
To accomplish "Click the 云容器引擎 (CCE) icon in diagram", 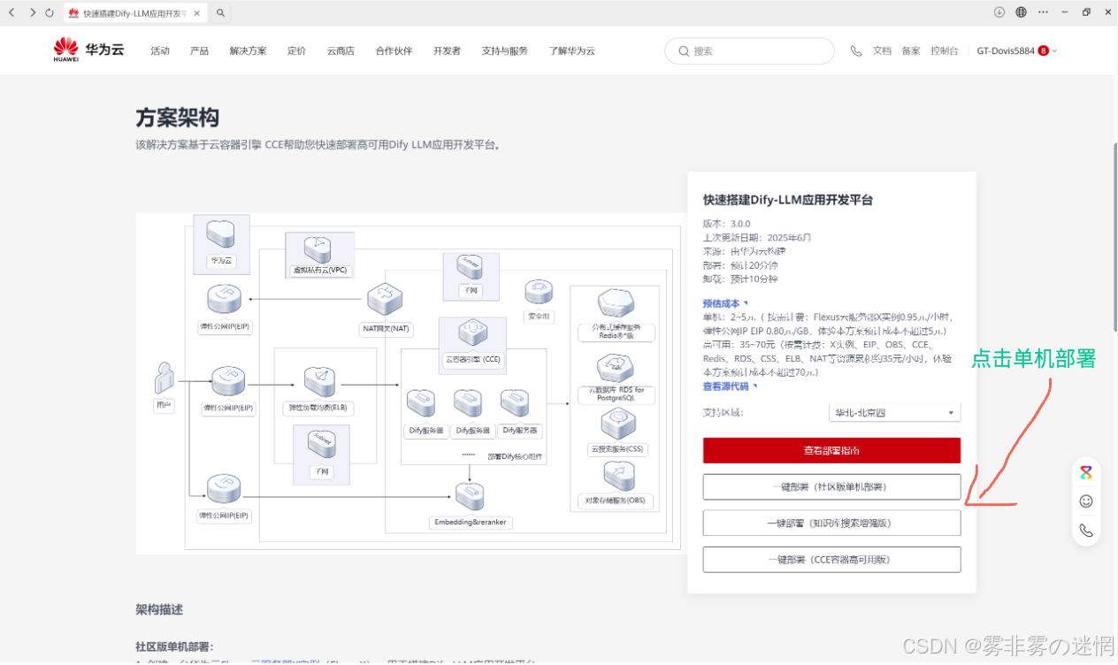I will pyautogui.click(x=471, y=334).
